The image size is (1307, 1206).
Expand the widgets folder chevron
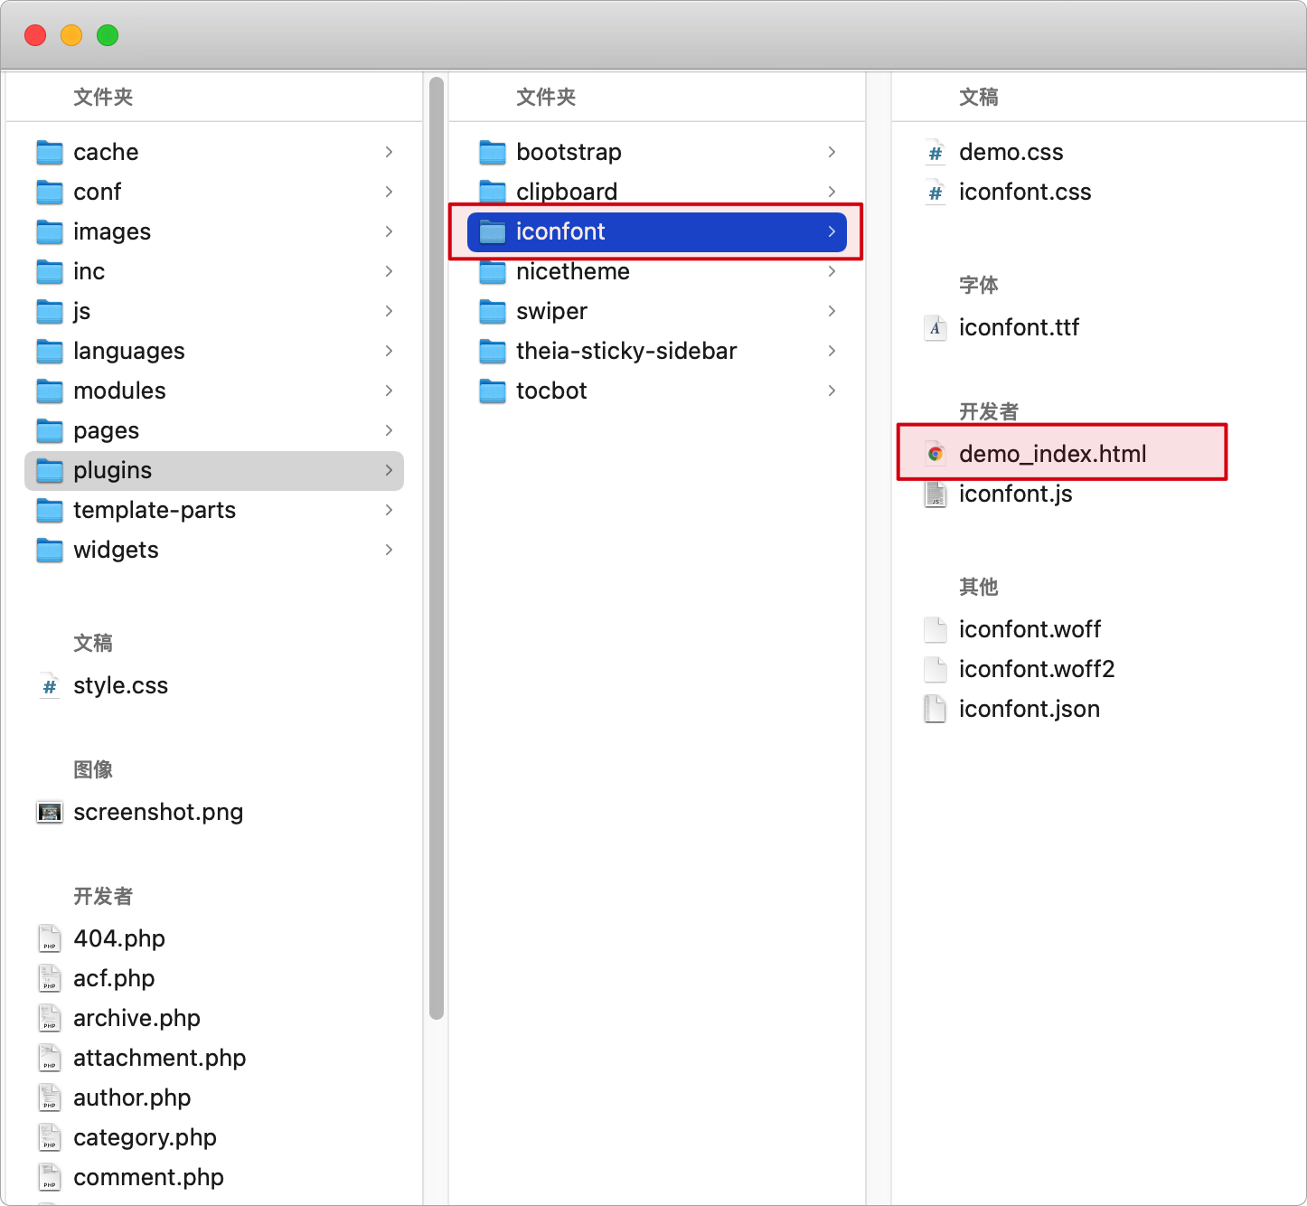pos(389,550)
